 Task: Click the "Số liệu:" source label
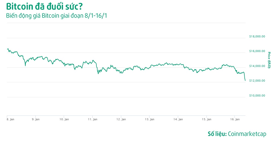click(217, 134)
